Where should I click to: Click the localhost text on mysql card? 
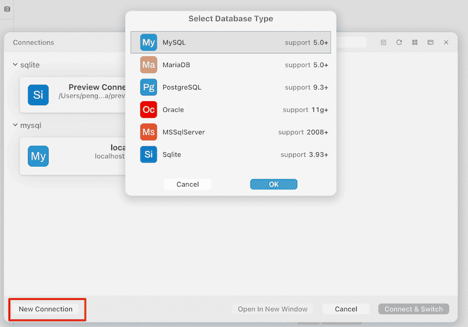pyautogui.click(x=110, y=156)
